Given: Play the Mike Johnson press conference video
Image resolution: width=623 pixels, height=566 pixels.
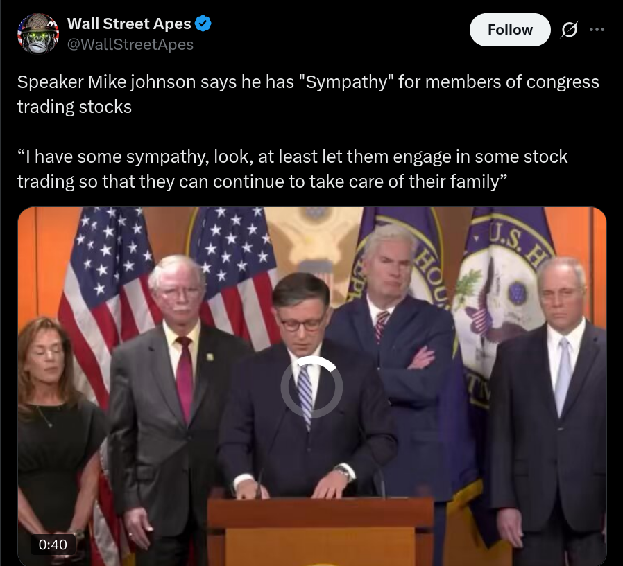Looking at the screenshot, I should tap(312, 387).
